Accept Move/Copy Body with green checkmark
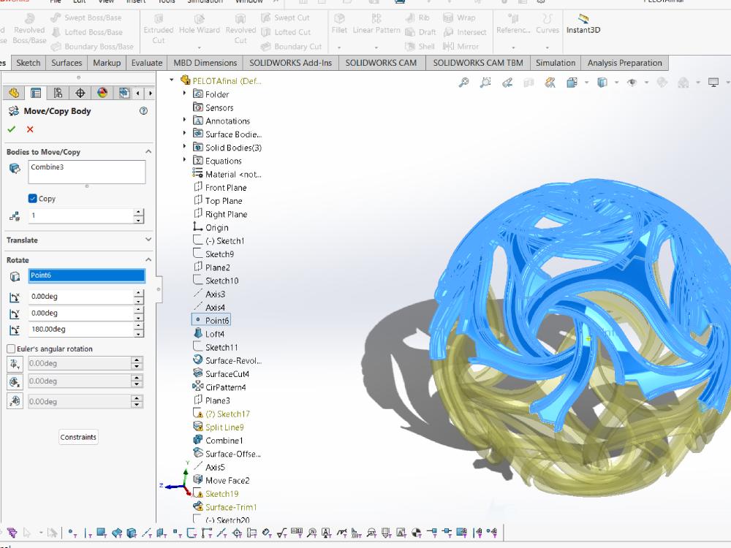Image resolution: width=731 pixels, height=548 pixels. [x=12, y=129]
